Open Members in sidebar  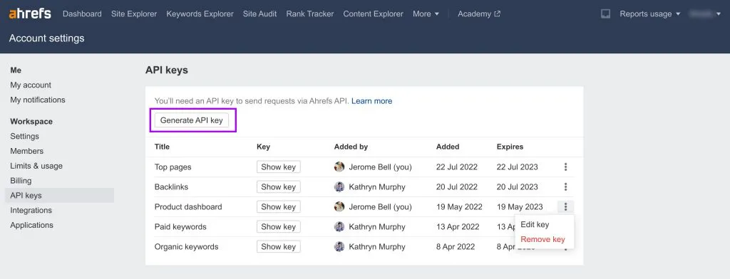(26, 151)
